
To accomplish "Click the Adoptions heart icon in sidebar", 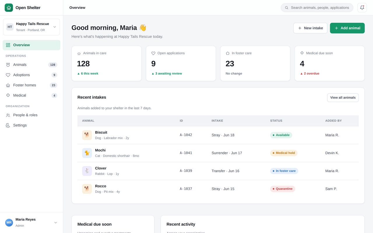I will (x=8, y=75).
